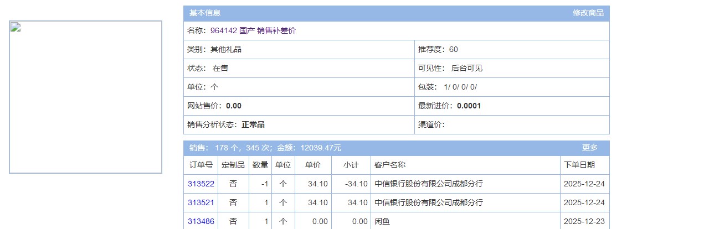The height and width of the screenshot is (229, 704).
Task: Click the broken product image icon
Action: pyautogui.click(x=16, y=28)
